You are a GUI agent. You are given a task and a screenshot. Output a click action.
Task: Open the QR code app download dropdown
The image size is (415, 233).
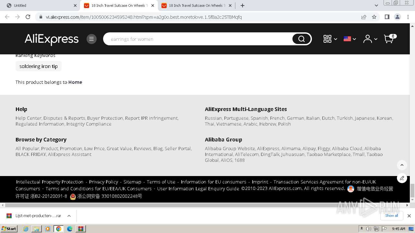click(330, 39)
